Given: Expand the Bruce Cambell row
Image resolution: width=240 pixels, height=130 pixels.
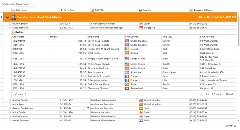Looking at the screenshot, I should click(x=10, y=24).
